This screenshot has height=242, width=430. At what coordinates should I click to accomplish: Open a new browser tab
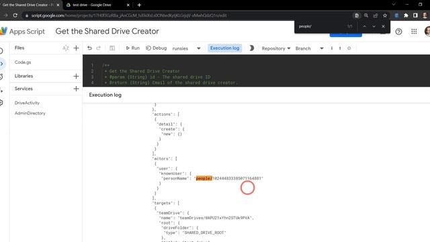pyautogui.click(x=139, y=5)
